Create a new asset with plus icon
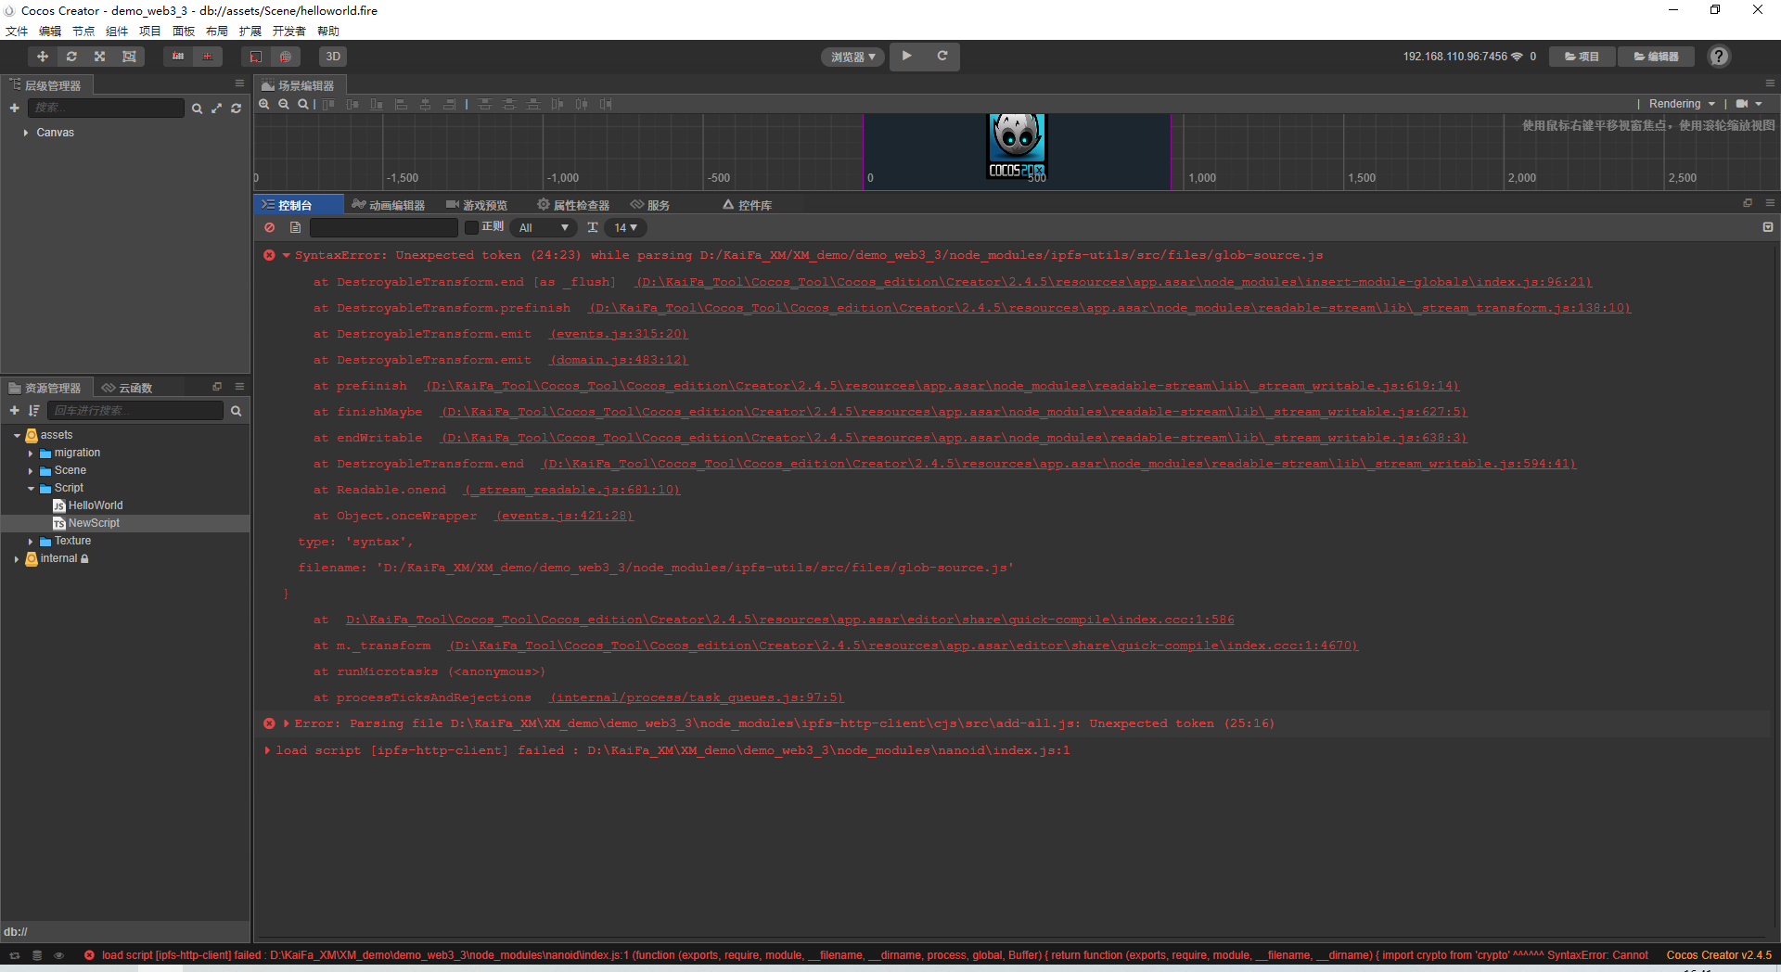 coord(14,411)
